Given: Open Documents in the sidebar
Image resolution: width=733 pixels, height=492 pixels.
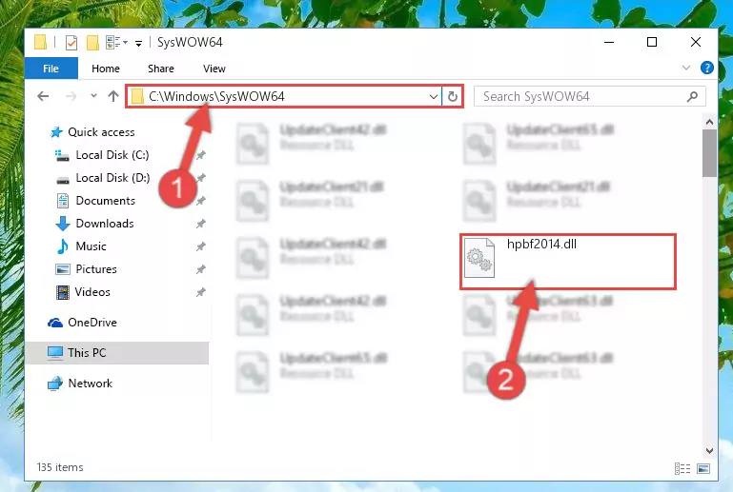Looking at the screenshot, I should [96, 201].
